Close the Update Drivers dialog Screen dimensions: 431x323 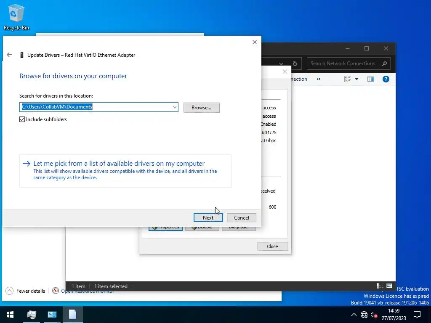255,42
